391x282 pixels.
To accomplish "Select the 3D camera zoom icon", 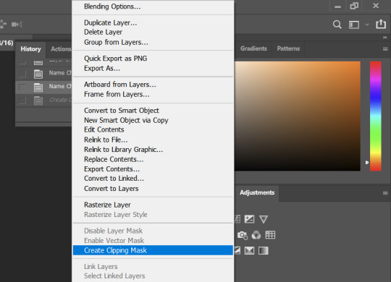I will pos(17,25).
